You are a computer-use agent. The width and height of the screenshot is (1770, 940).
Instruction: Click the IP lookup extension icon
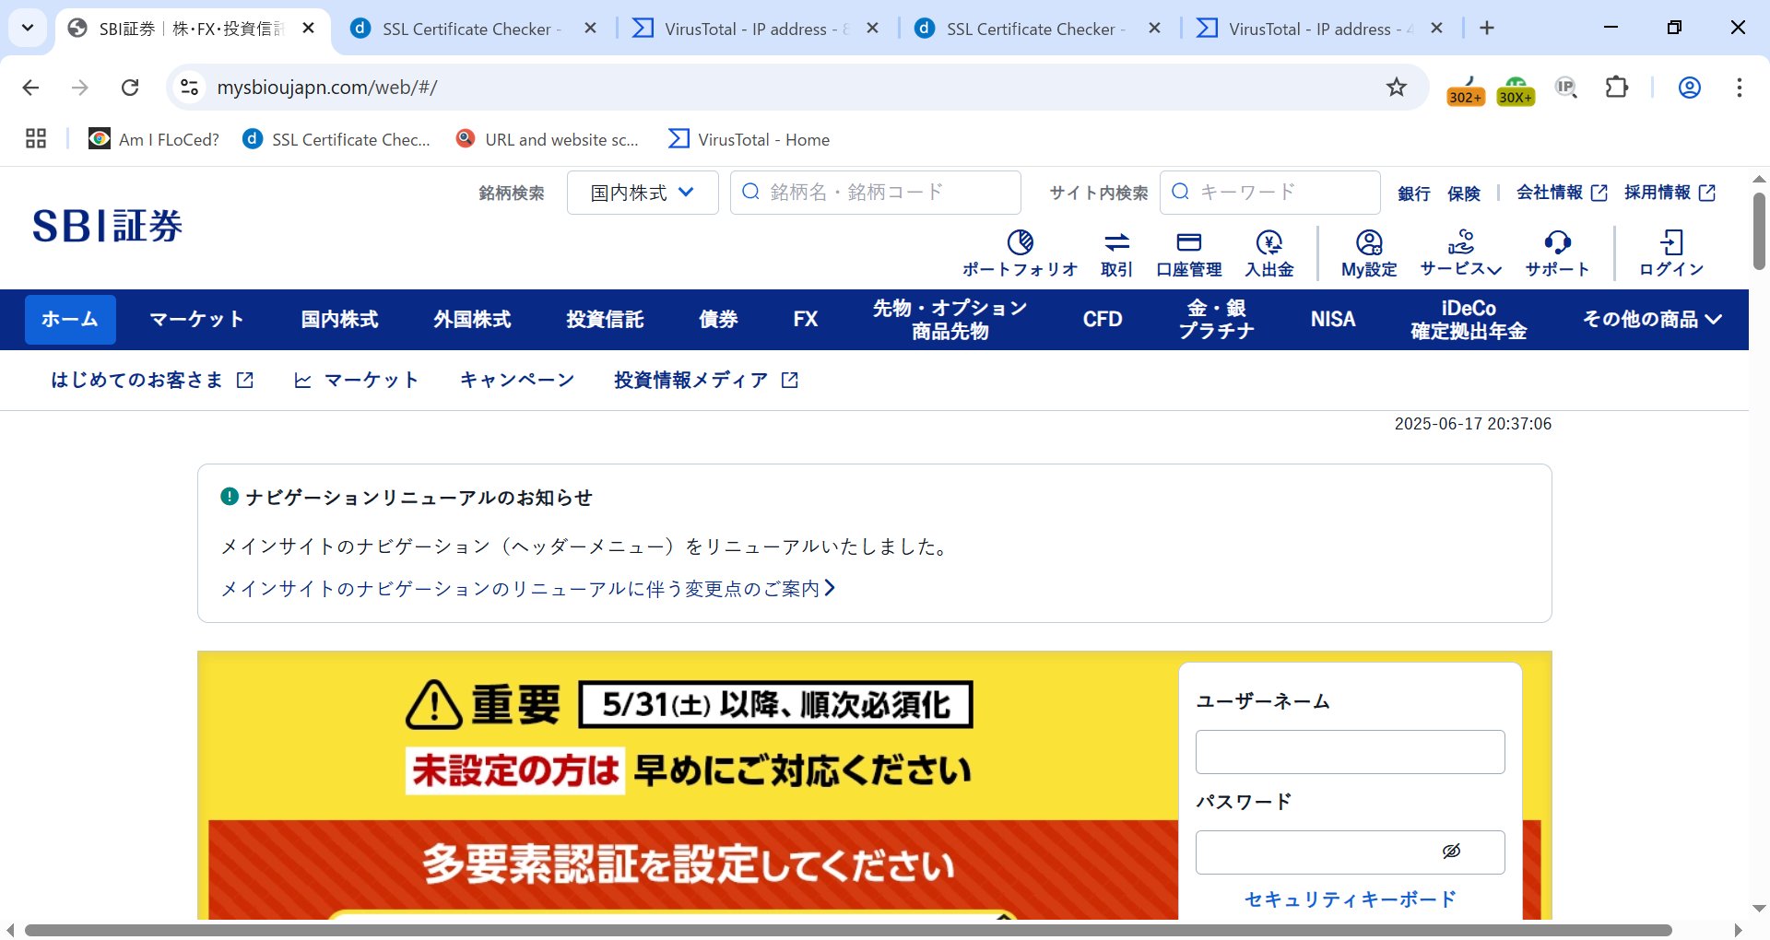coord(1566,88)
